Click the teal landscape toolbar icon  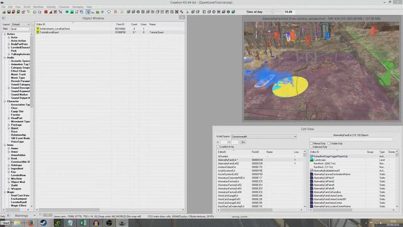72,12
